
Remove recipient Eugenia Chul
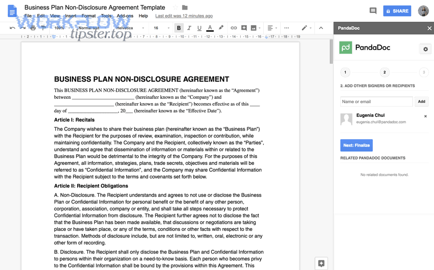click(x=425, y=116)
